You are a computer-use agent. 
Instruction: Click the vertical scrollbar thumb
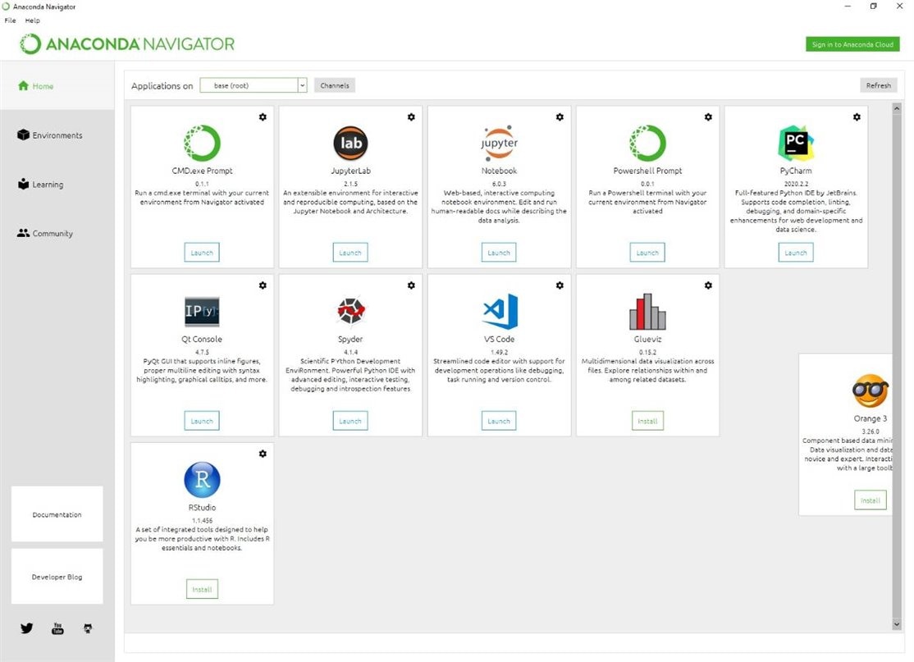coord(897,366)
